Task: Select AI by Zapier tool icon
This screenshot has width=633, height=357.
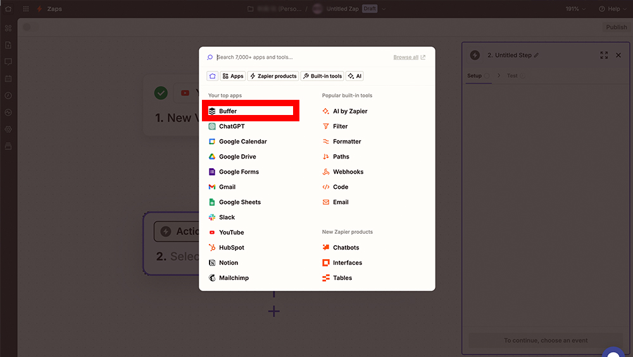Action: (x=326, y=111)
